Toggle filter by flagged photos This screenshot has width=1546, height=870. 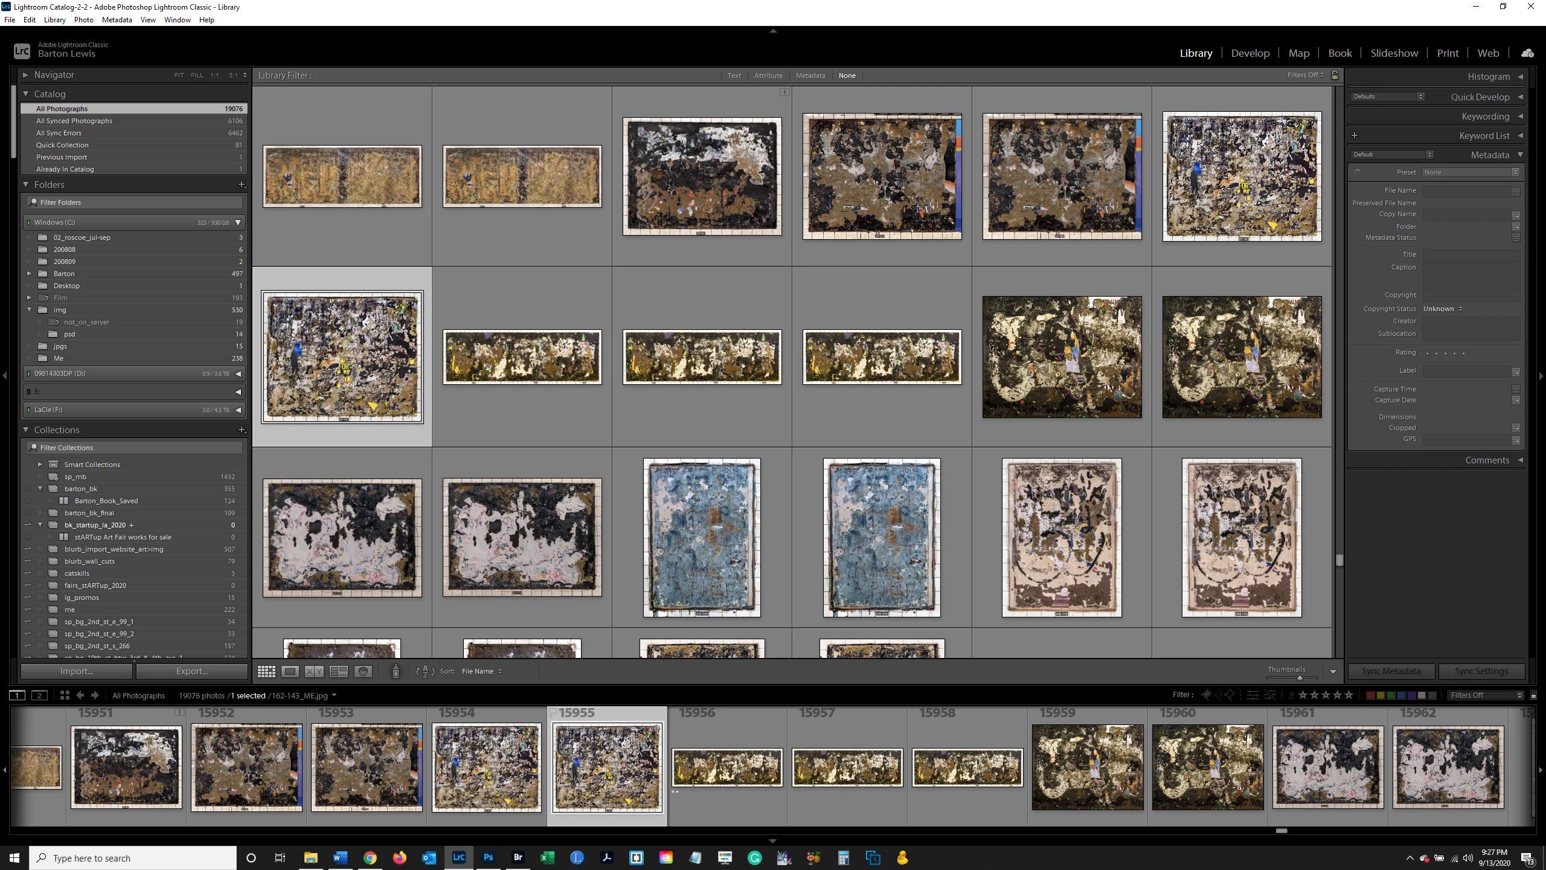click(x=1206, y=695)
